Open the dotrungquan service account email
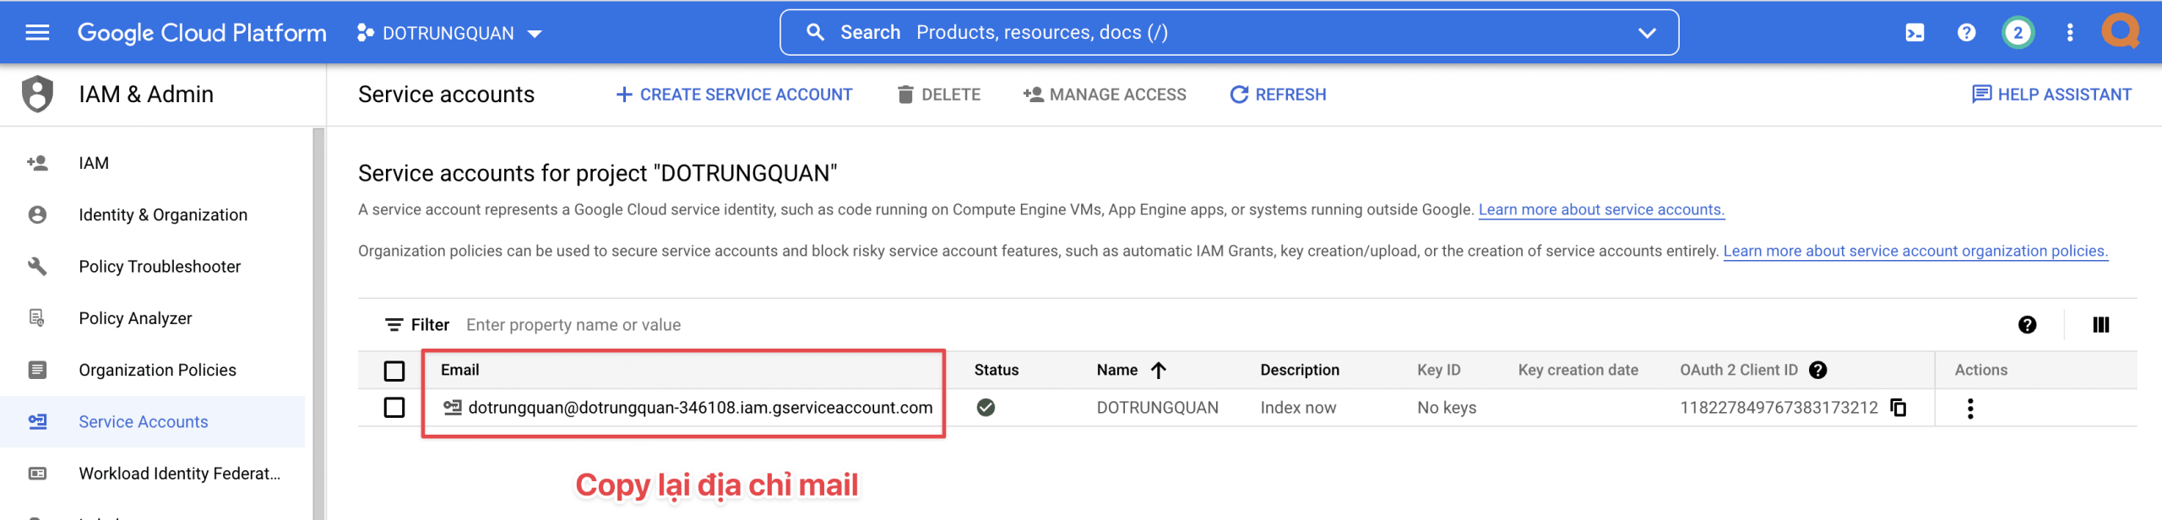2162x520 pixels. [x=700, y=408]
